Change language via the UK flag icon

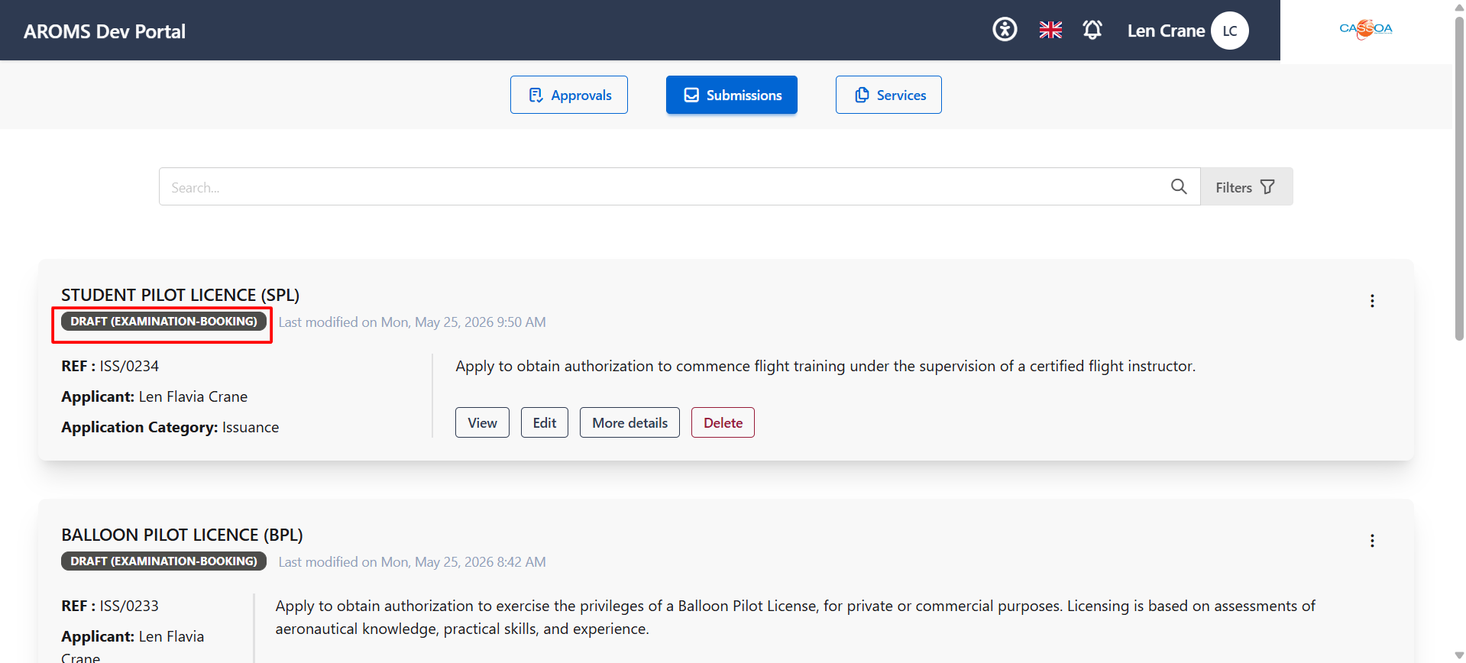pyautogui.click(x=1050, y=30)
